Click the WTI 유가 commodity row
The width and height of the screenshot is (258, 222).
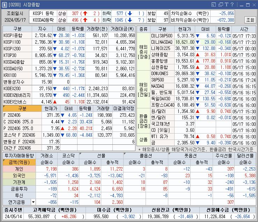(203, 136)
